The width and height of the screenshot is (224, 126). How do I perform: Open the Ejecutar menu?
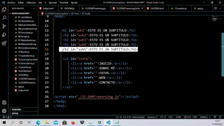click(53, 2)
